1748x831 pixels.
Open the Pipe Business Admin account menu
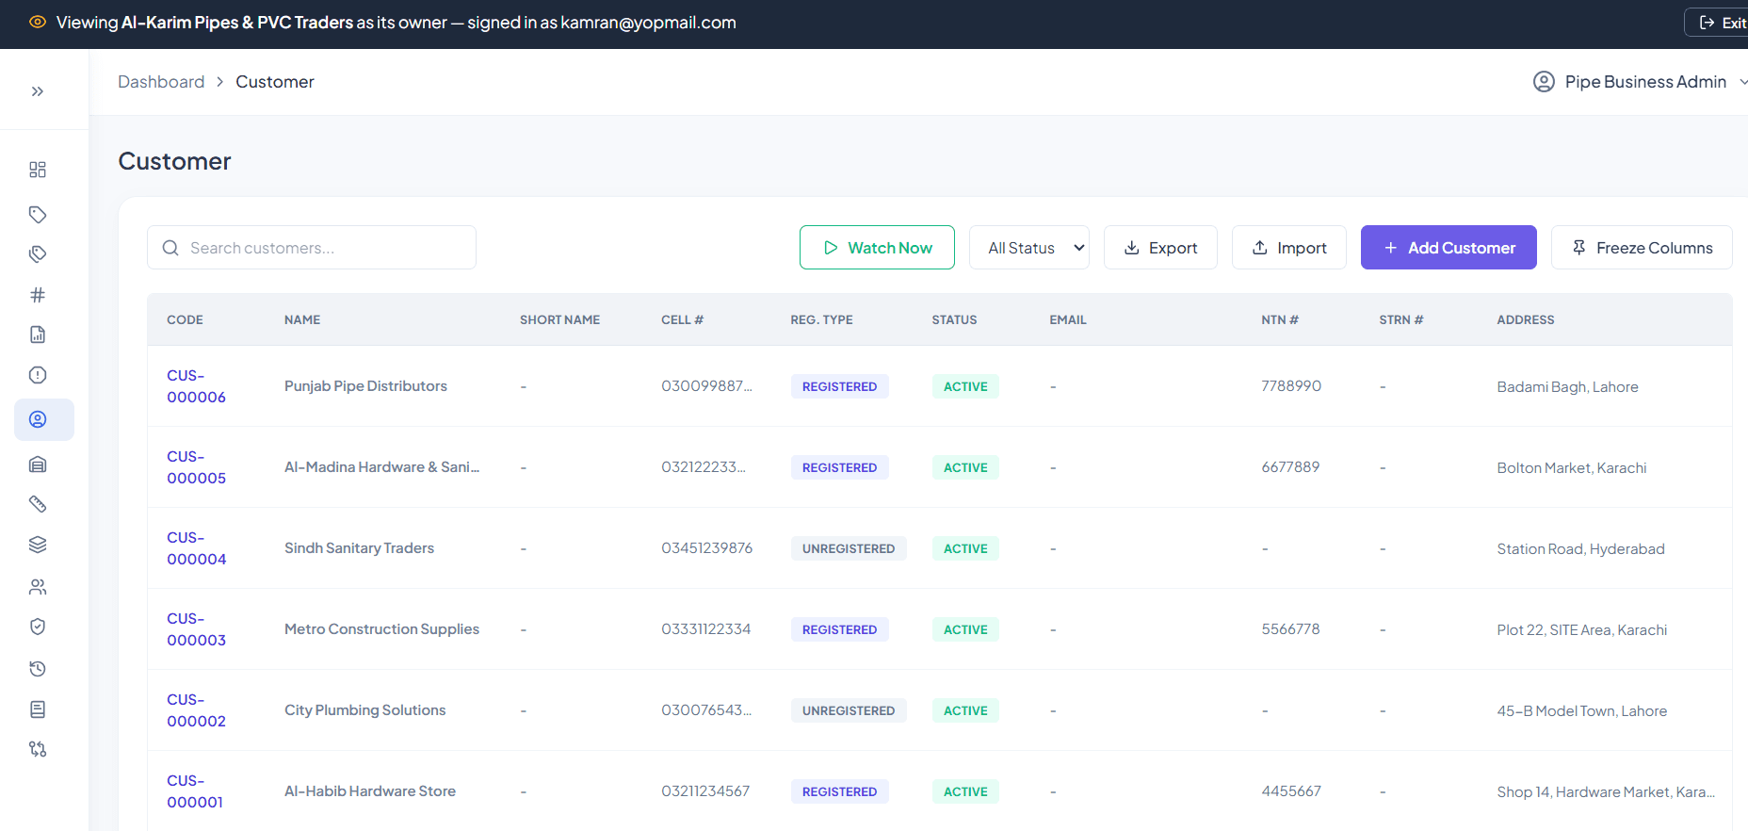[x=1640, y=82]
